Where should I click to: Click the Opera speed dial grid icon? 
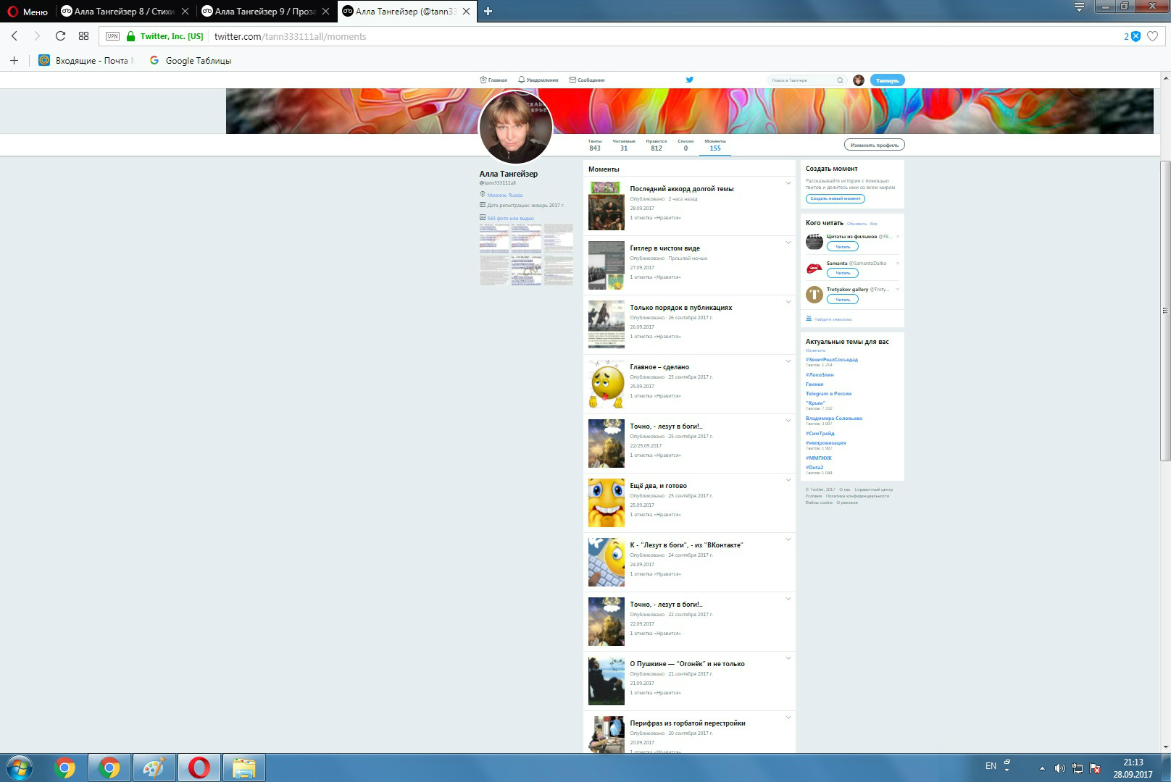coord(83,36)
